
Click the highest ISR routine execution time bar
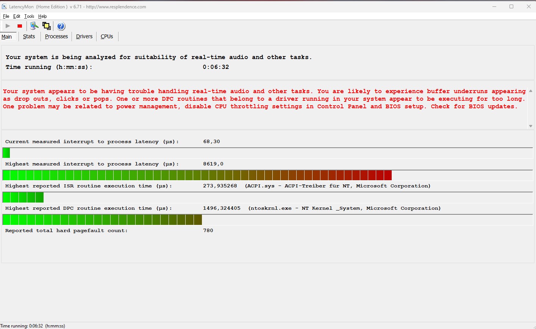point(267,197)
